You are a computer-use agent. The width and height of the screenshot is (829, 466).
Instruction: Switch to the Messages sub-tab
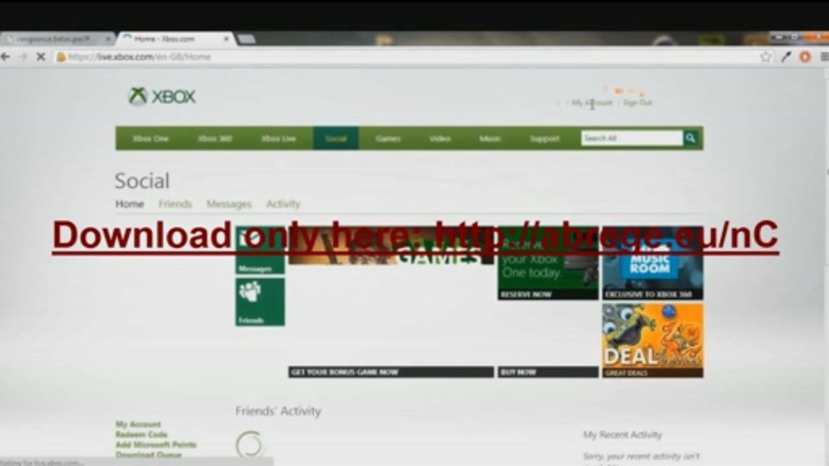[229, 204]
